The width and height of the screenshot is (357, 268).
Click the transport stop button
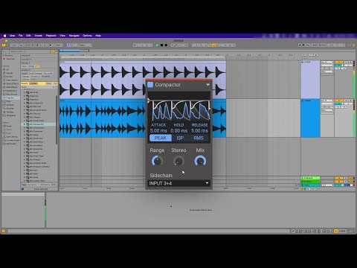(161, 45)
